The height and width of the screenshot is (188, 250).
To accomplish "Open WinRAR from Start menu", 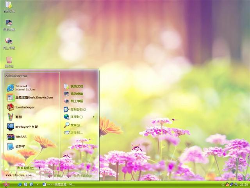I will [x=16, y=137].
